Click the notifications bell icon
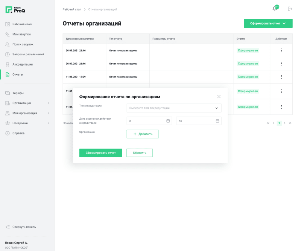 275,9
